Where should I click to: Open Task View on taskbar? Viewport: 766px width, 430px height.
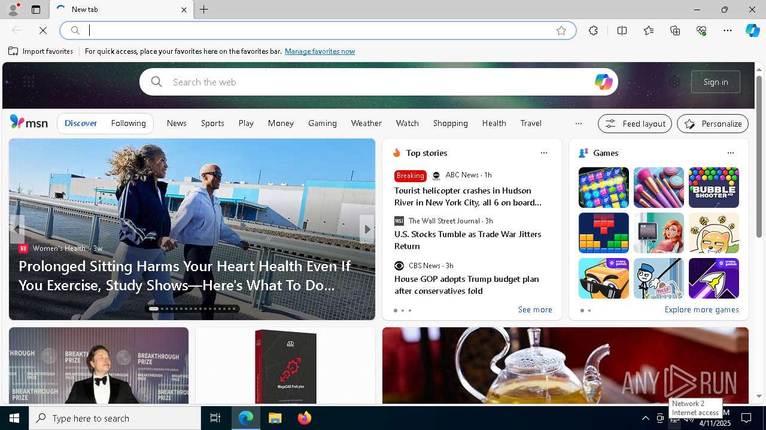point(215,418)
